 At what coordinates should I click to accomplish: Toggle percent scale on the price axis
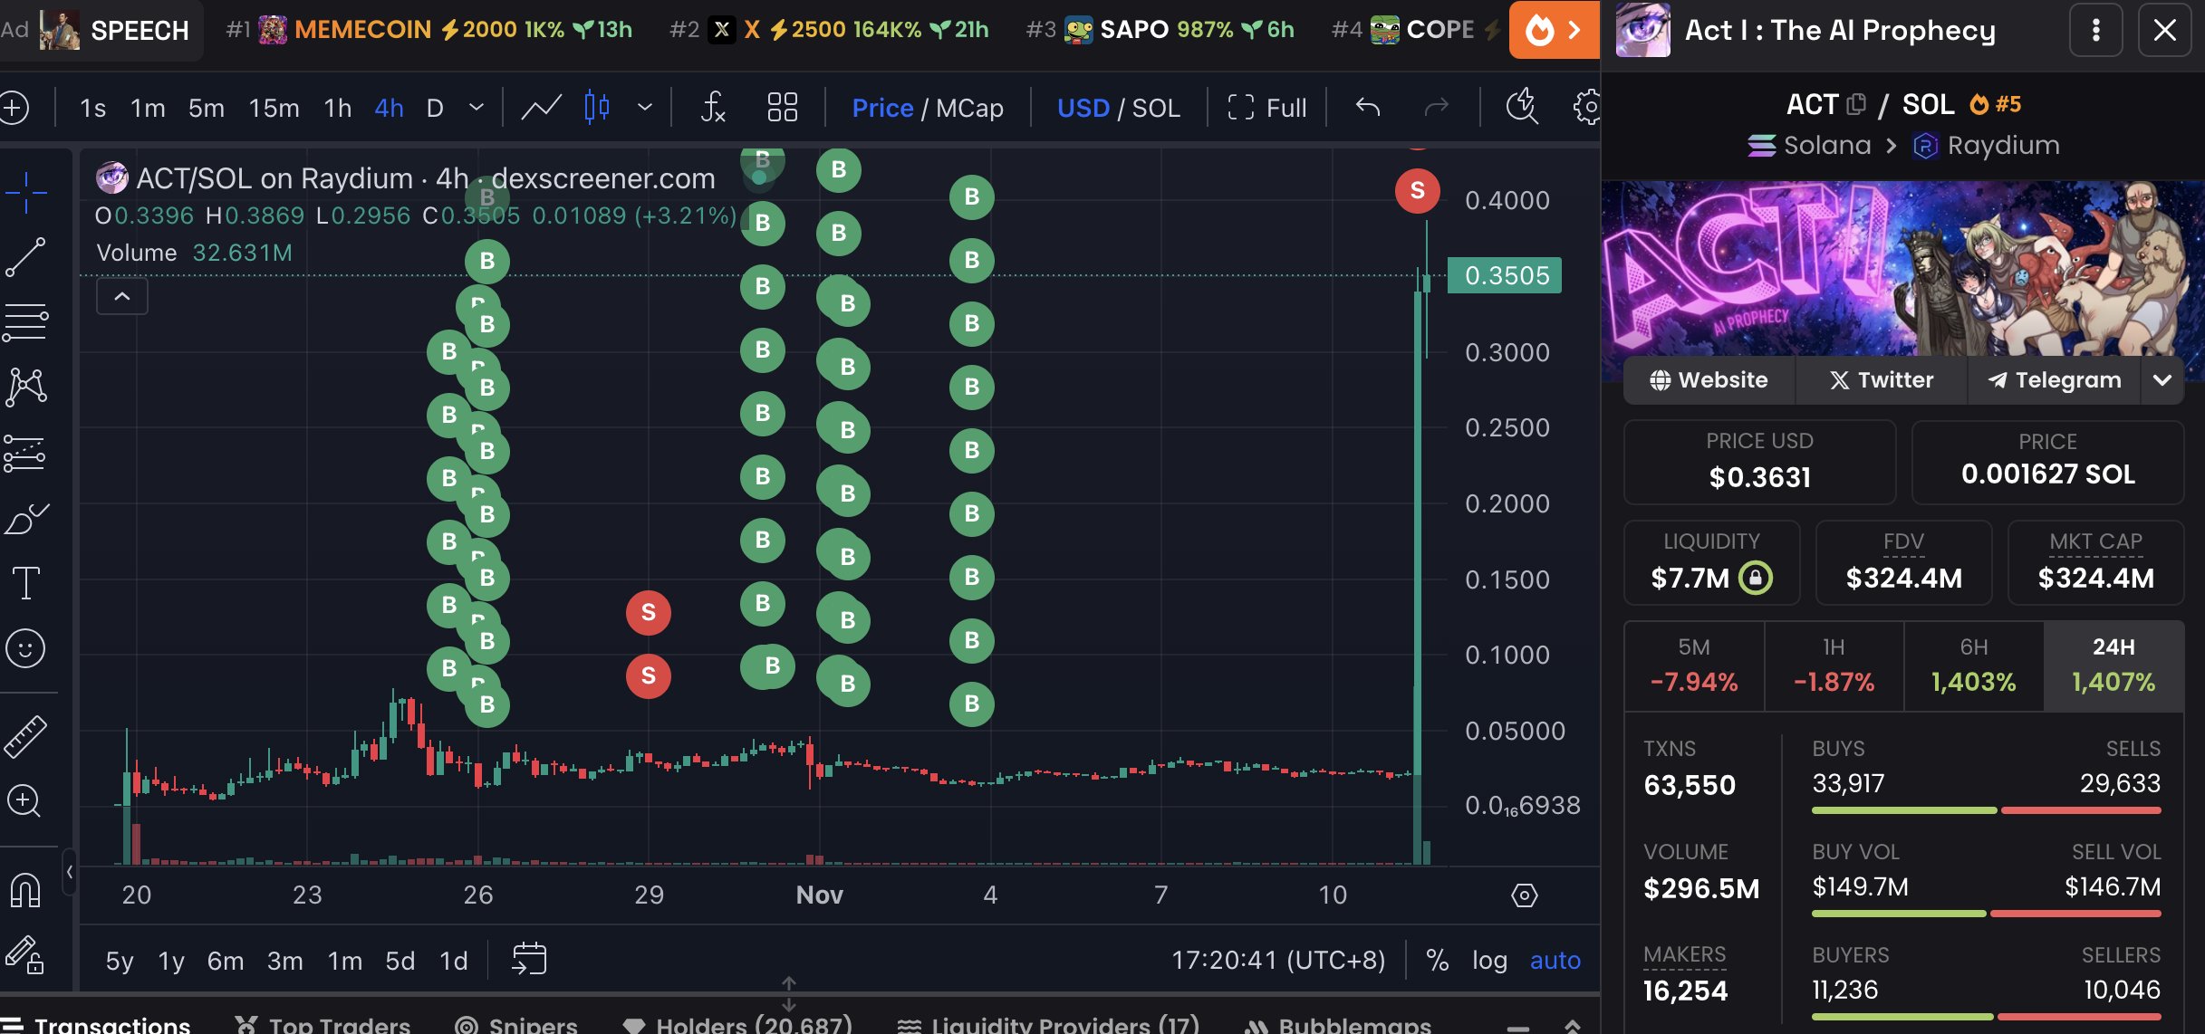(x=1437, y=960)
